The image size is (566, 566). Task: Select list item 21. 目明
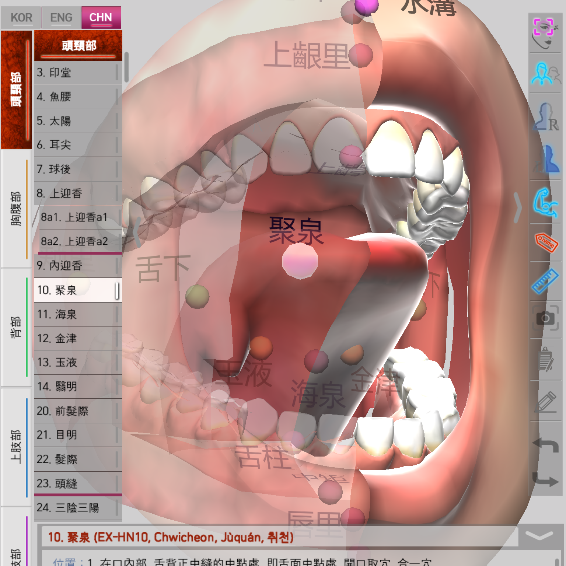(78, 435)
